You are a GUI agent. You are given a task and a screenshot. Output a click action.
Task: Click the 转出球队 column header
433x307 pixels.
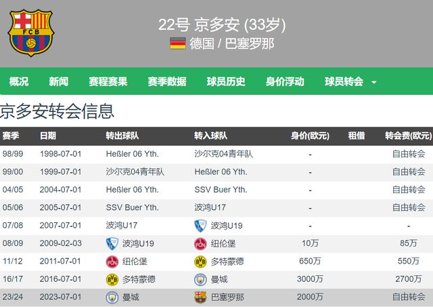(x=122, y=136)
